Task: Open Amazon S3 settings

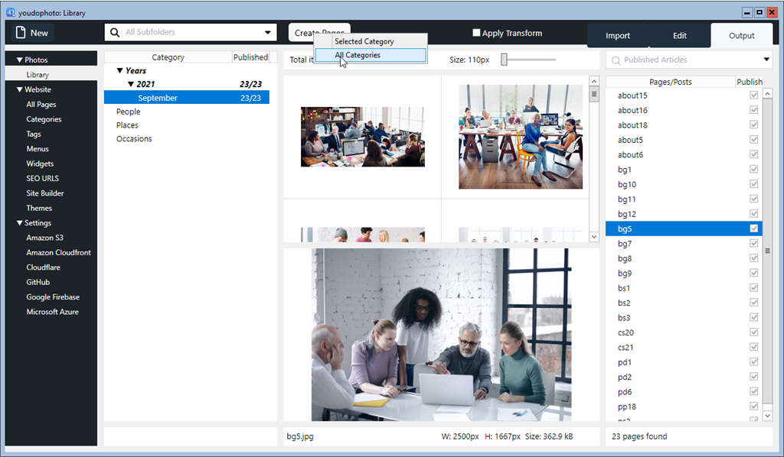Action: [44, 238]
